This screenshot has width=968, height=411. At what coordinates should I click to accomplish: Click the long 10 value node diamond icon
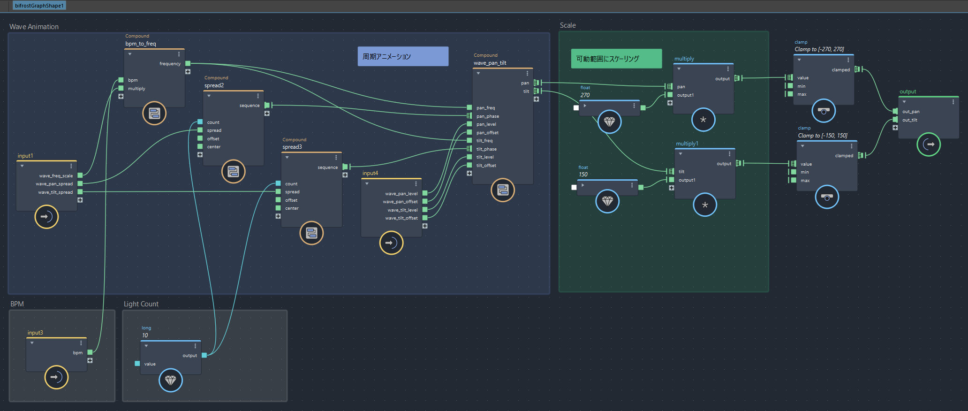pos(171,380)
